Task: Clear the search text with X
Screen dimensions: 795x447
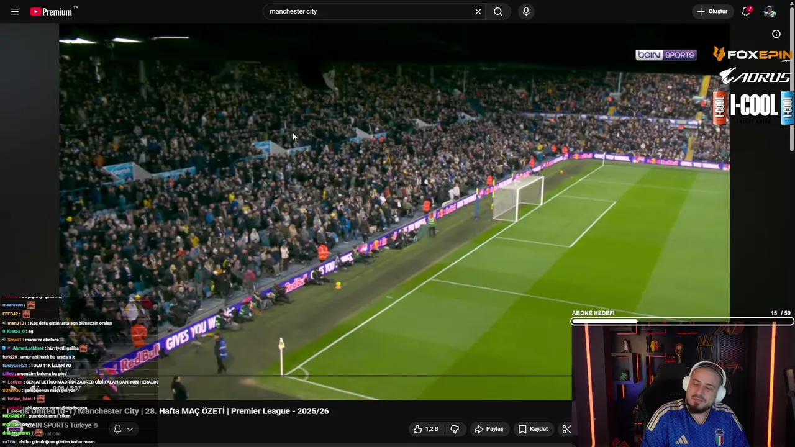Action: [x=478, y=12]
